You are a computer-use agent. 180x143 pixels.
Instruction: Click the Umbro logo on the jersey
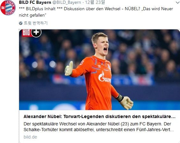[99, 66]
